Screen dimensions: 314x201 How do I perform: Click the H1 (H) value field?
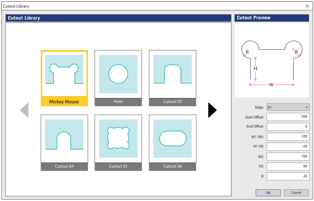288,147
